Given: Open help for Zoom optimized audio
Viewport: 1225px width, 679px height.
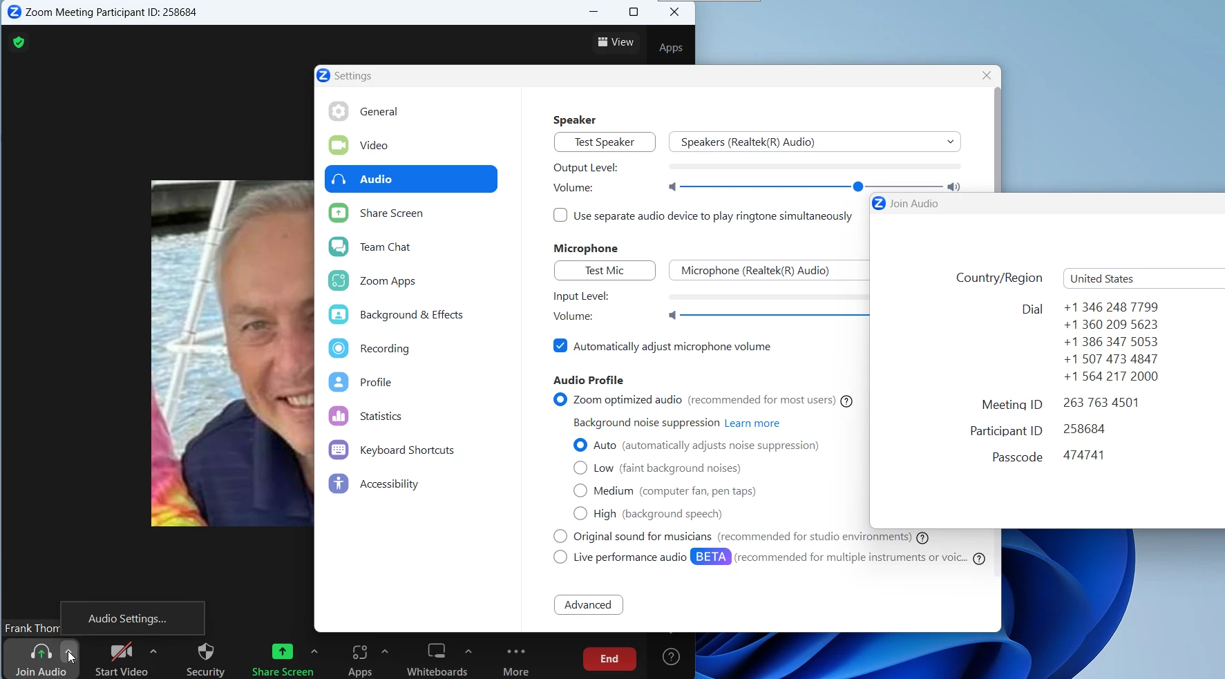Looking at the screenshot, I should point(846,402).
